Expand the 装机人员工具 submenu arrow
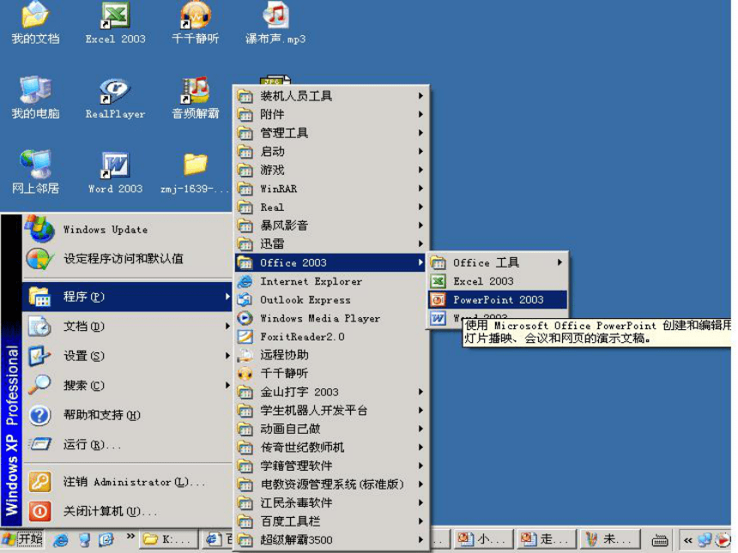 420,96
